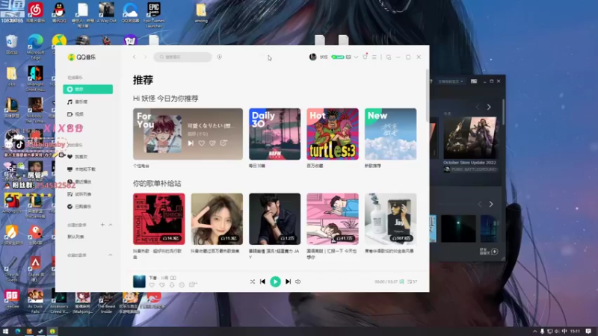Open the user avatar profile in QQ Music
598x336 pixels.
[x=312, y=57]
